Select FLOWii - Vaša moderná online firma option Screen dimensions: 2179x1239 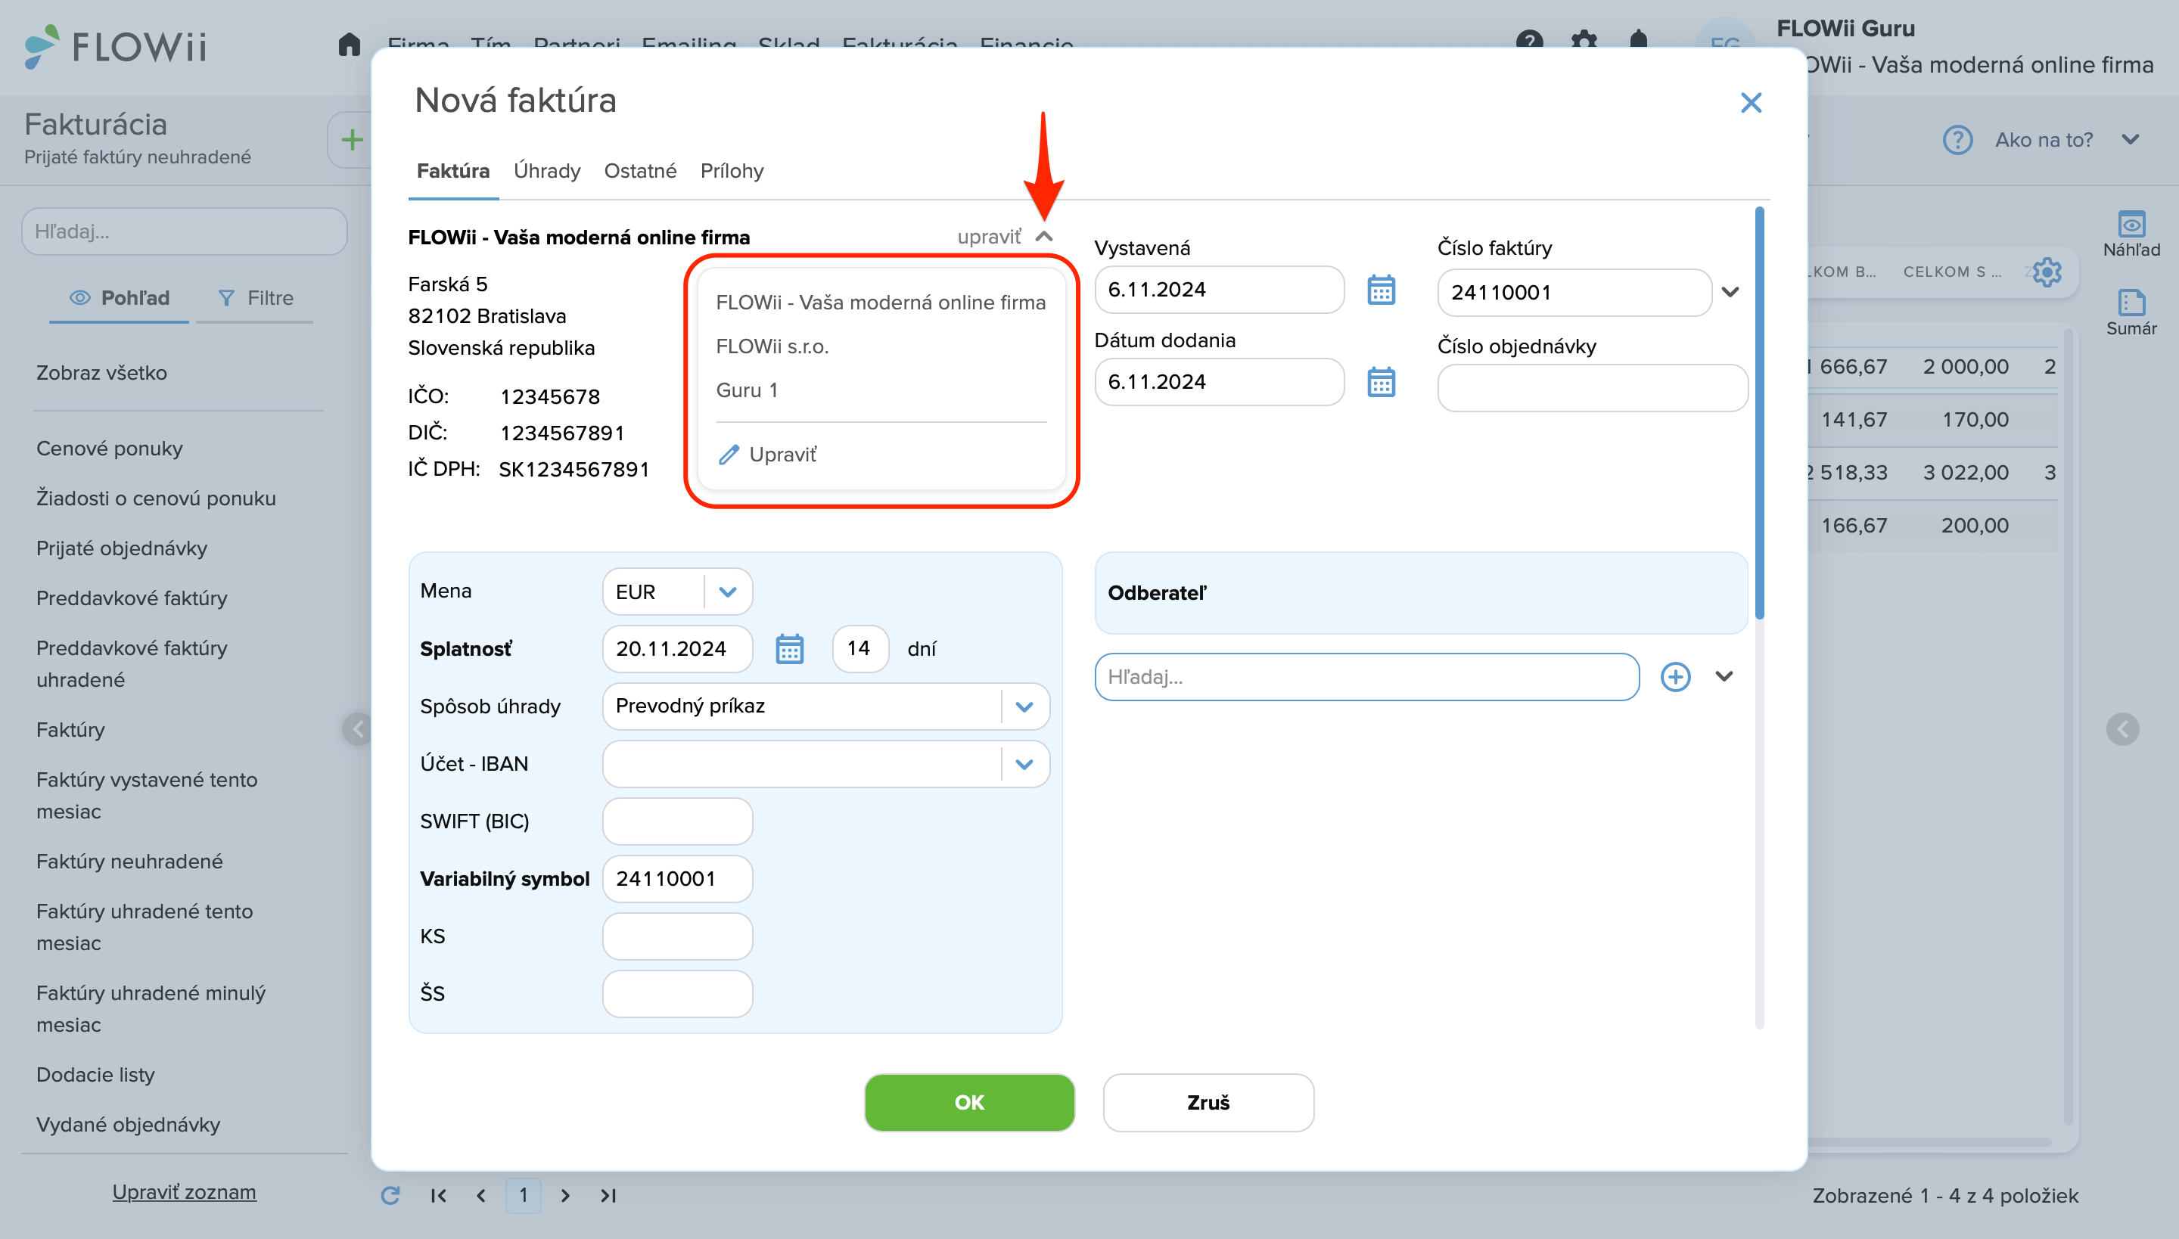click(880, 302)
